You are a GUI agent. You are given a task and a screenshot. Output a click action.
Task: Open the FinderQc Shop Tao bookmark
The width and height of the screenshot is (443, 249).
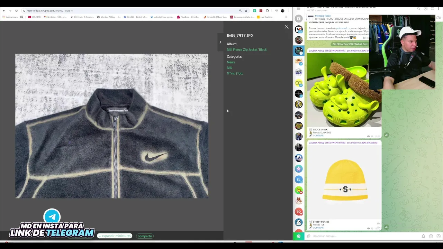point(215,17)
